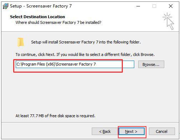180x140 pixels.
Task: Click the greyed-out maximize button
Action: 154,6
